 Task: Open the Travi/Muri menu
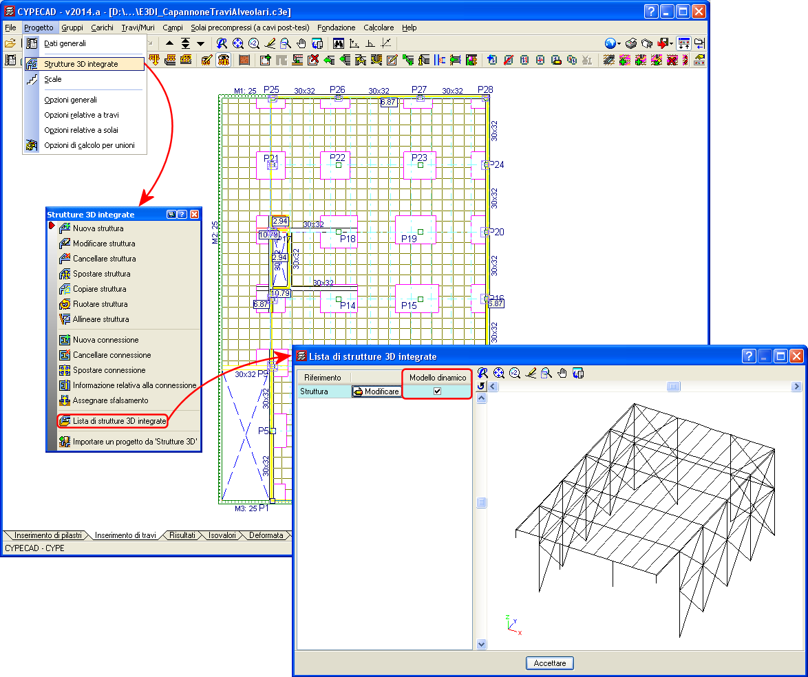pyautogui.click(x=138, y=28)
